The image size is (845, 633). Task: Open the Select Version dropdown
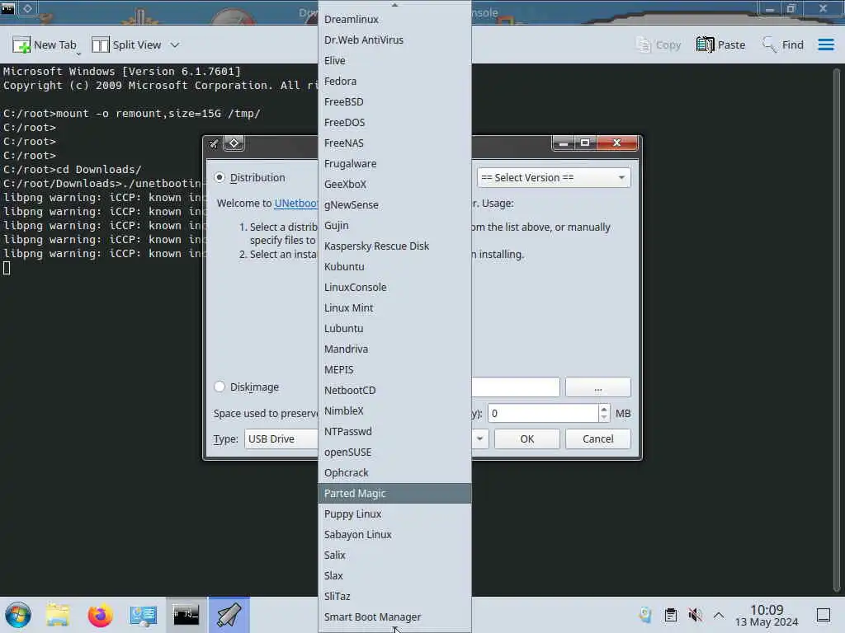554,178
